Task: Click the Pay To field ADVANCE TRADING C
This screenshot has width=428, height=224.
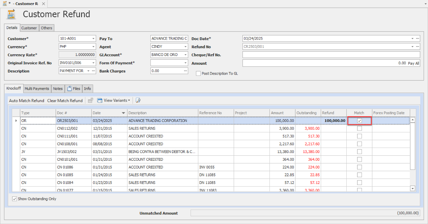Action: click(169, 38)
